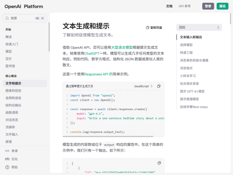Jump to 后续步骤 Next steps section
This screenshot has height=175, width=233.
tap(194, 107)
